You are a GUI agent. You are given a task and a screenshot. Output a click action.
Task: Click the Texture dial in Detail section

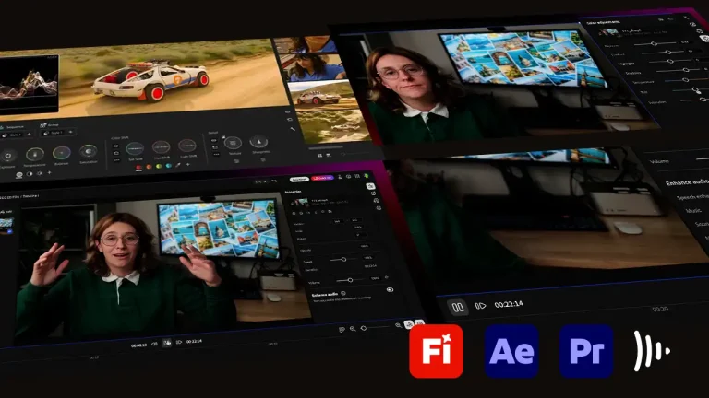click(233, 143)
